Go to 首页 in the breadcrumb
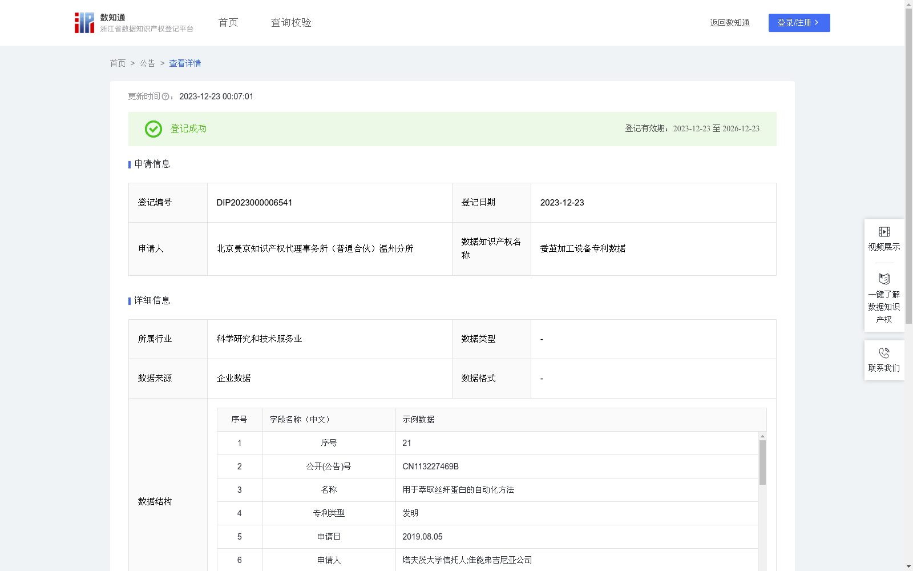The image size is (913, 571). (118, 63)
